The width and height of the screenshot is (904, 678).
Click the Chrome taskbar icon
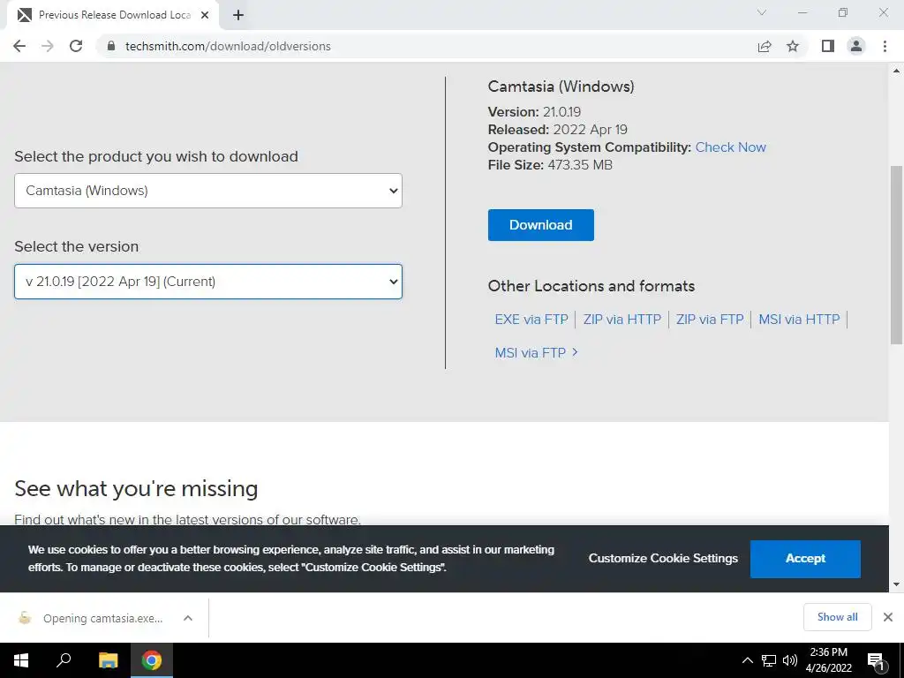coord(152,660)
